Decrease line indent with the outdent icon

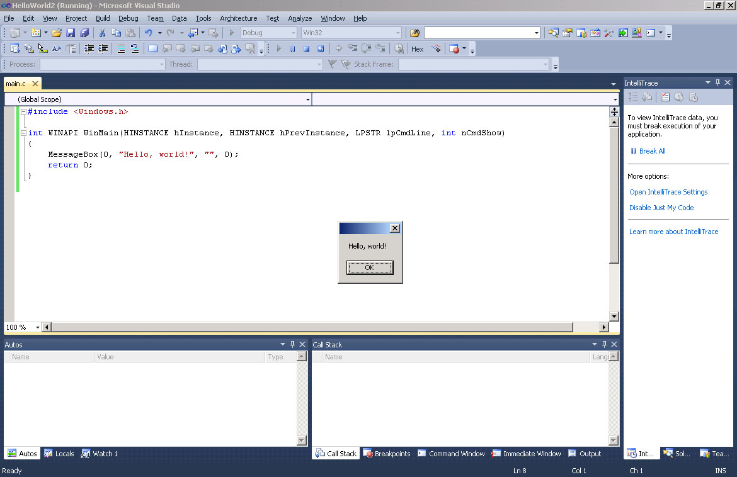click(89, 49)
